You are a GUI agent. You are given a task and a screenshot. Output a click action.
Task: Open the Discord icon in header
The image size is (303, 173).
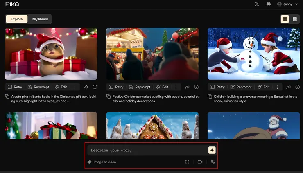click(x=269, y=4)
